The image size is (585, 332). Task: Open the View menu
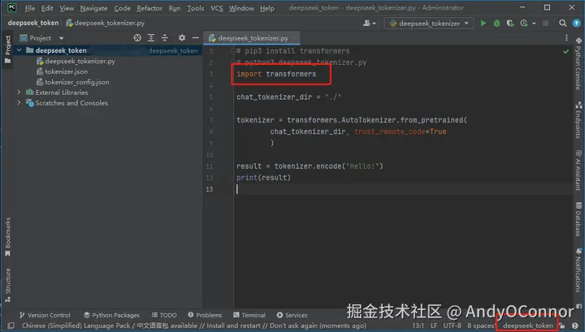tap(67, 8)
